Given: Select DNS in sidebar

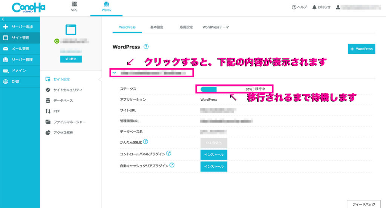Looking at the screenshot, I should pyautogui.click(x=20, y=82).
